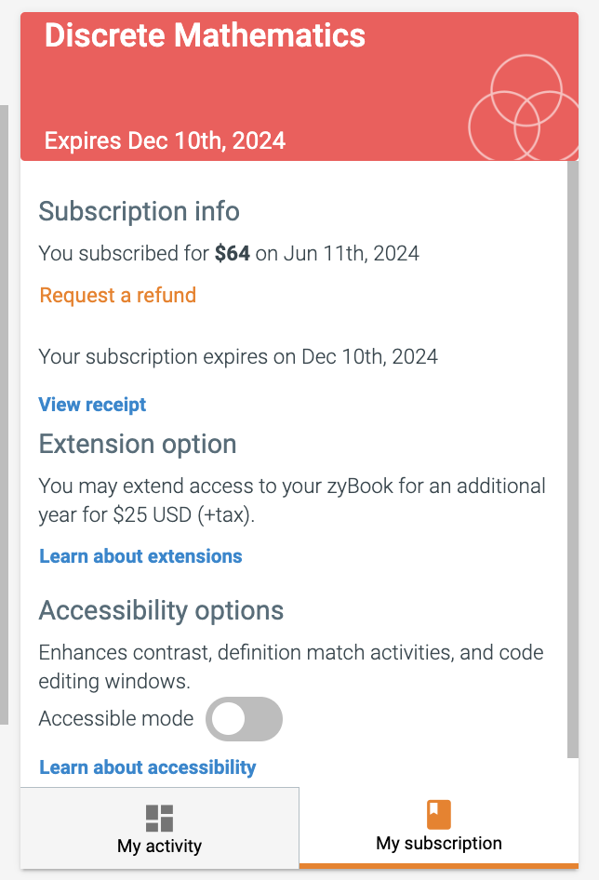The image size is (599, 880).
Task: Click the Discrete Mathematics book title
Action: (x=205, y=35)
